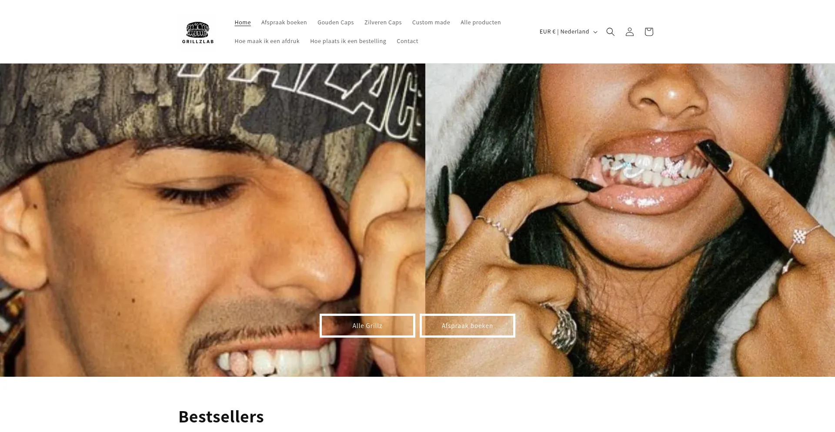
Task: Go to the Home menu item
Action: [243, 23]
